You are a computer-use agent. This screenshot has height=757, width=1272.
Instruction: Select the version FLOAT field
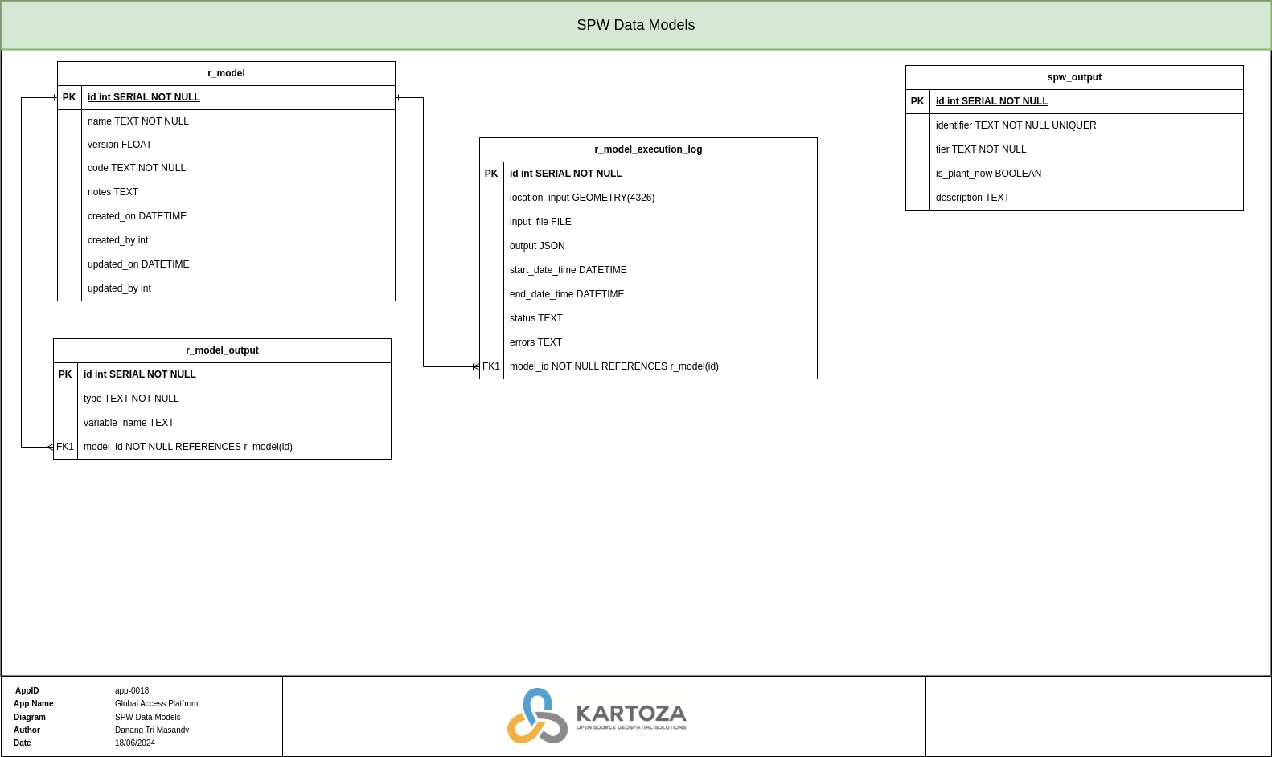point(238,145)
